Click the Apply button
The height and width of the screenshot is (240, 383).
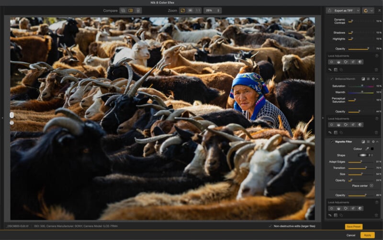367,235
